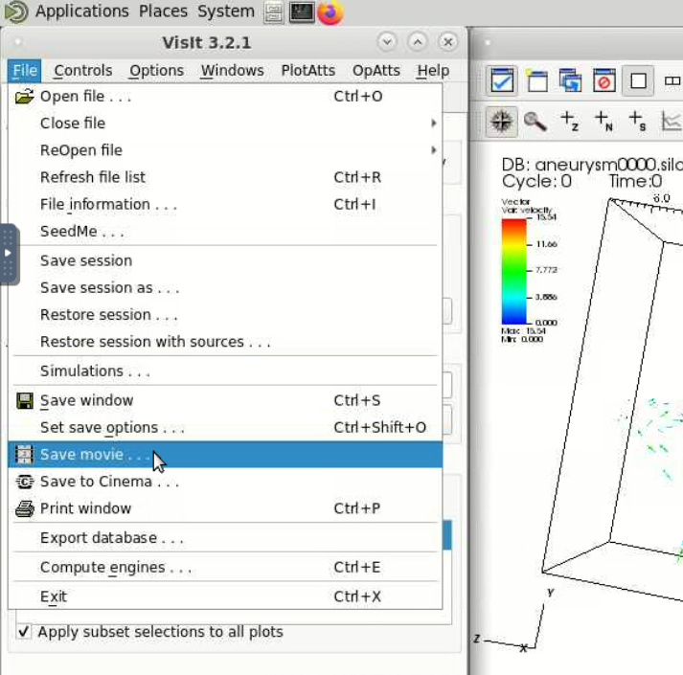Click the new window icon in viewer toolbar
The height and width of the screenshot is (675, 683).
click(x=536, y=81)
